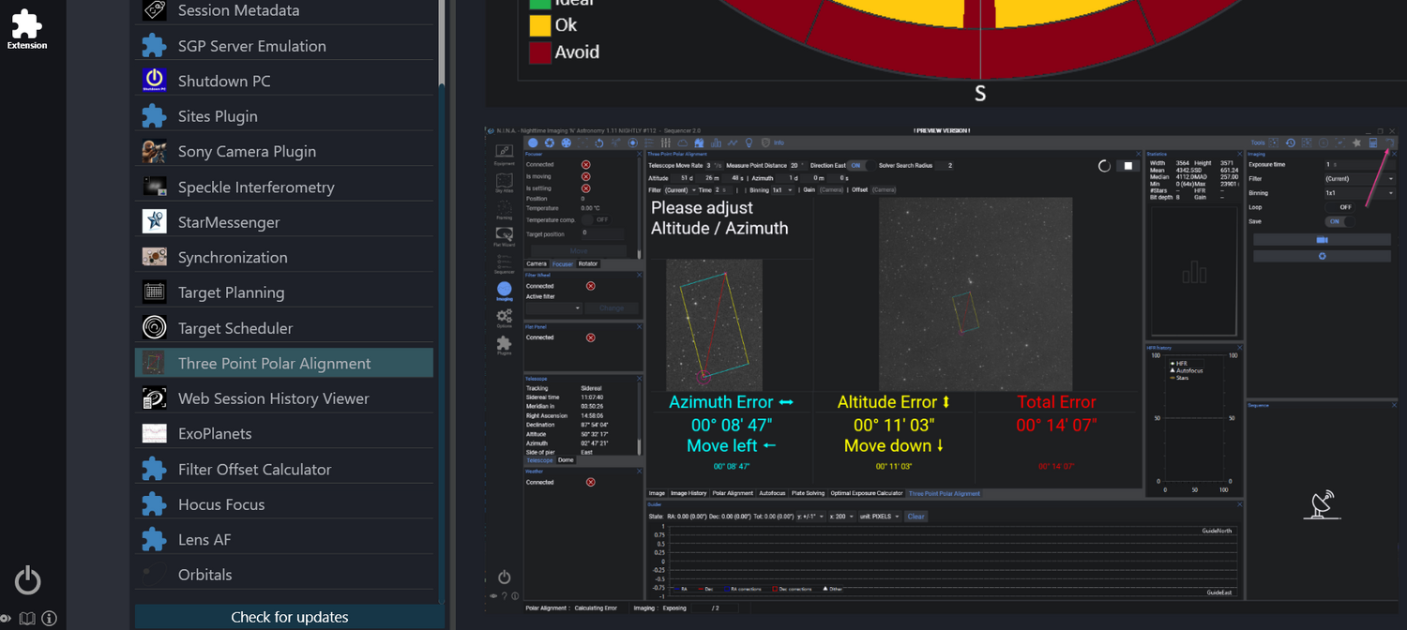Click the Equipment icon in the preview window
This screenshot has width=1407, height=630.
[x=505, y=155]
